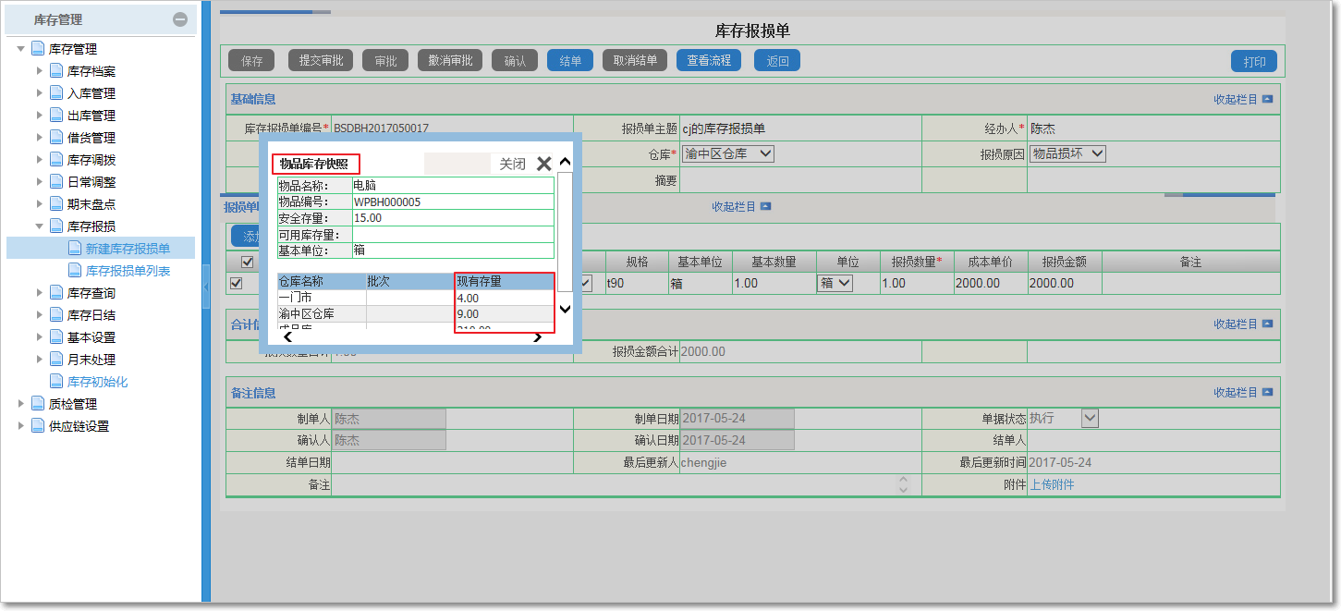Open the 报损原因 dropdown

[1067, 154]
